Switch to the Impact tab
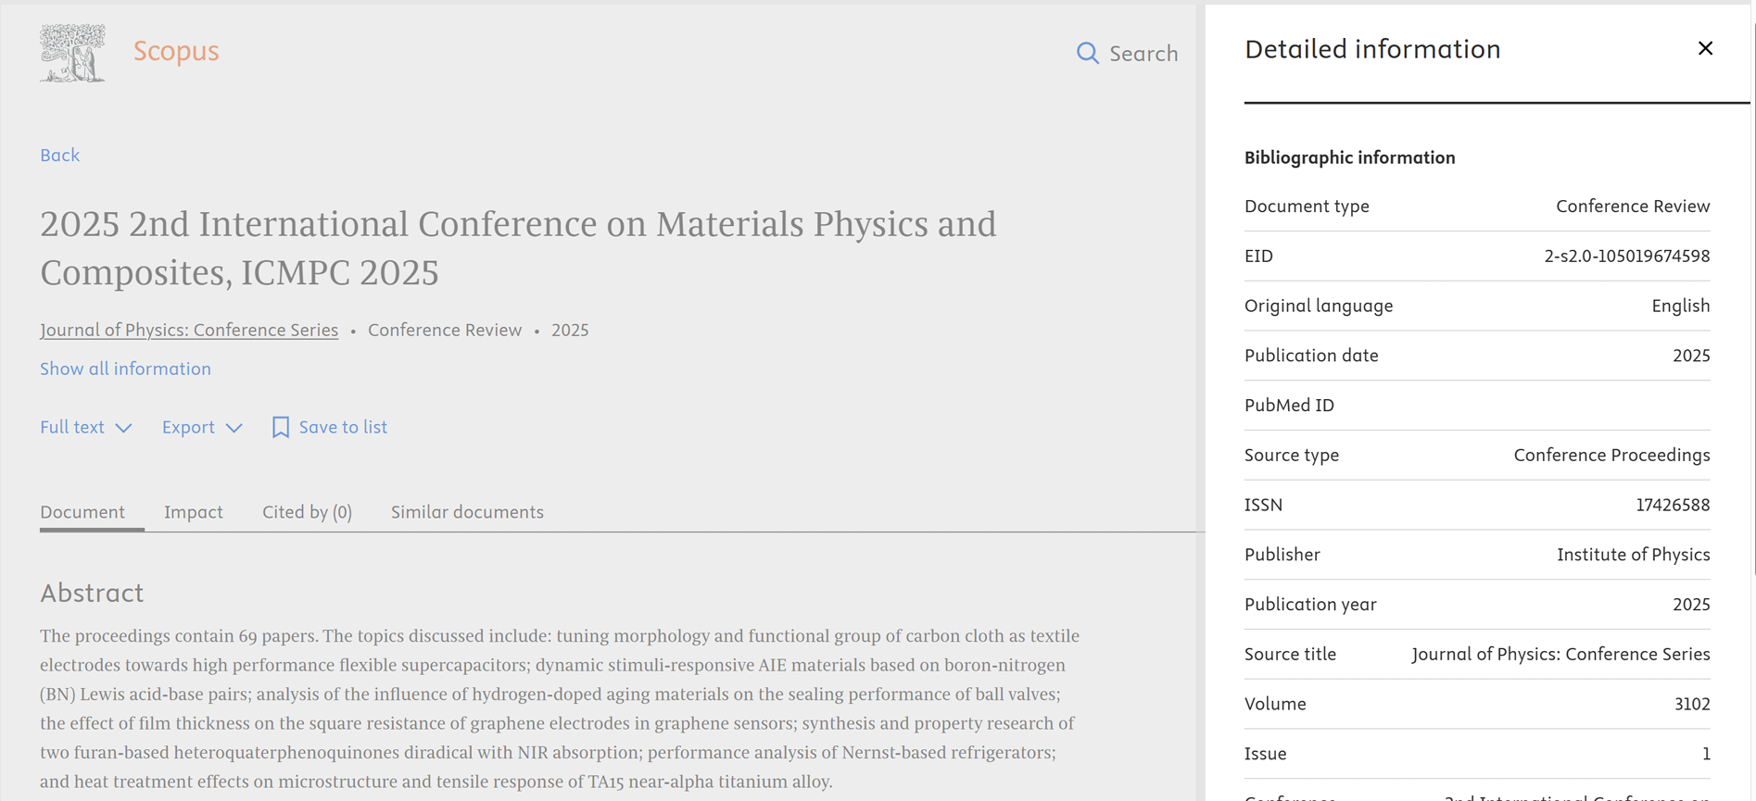This screenshot has width=1756, height=801. click(193, 512)
